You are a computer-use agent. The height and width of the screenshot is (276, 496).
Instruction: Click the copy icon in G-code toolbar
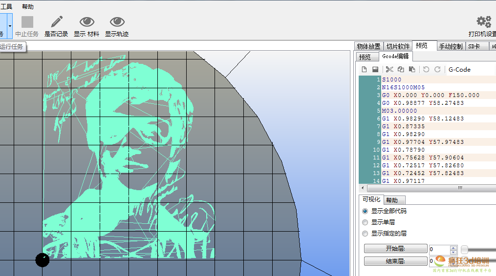click(401, 70)
